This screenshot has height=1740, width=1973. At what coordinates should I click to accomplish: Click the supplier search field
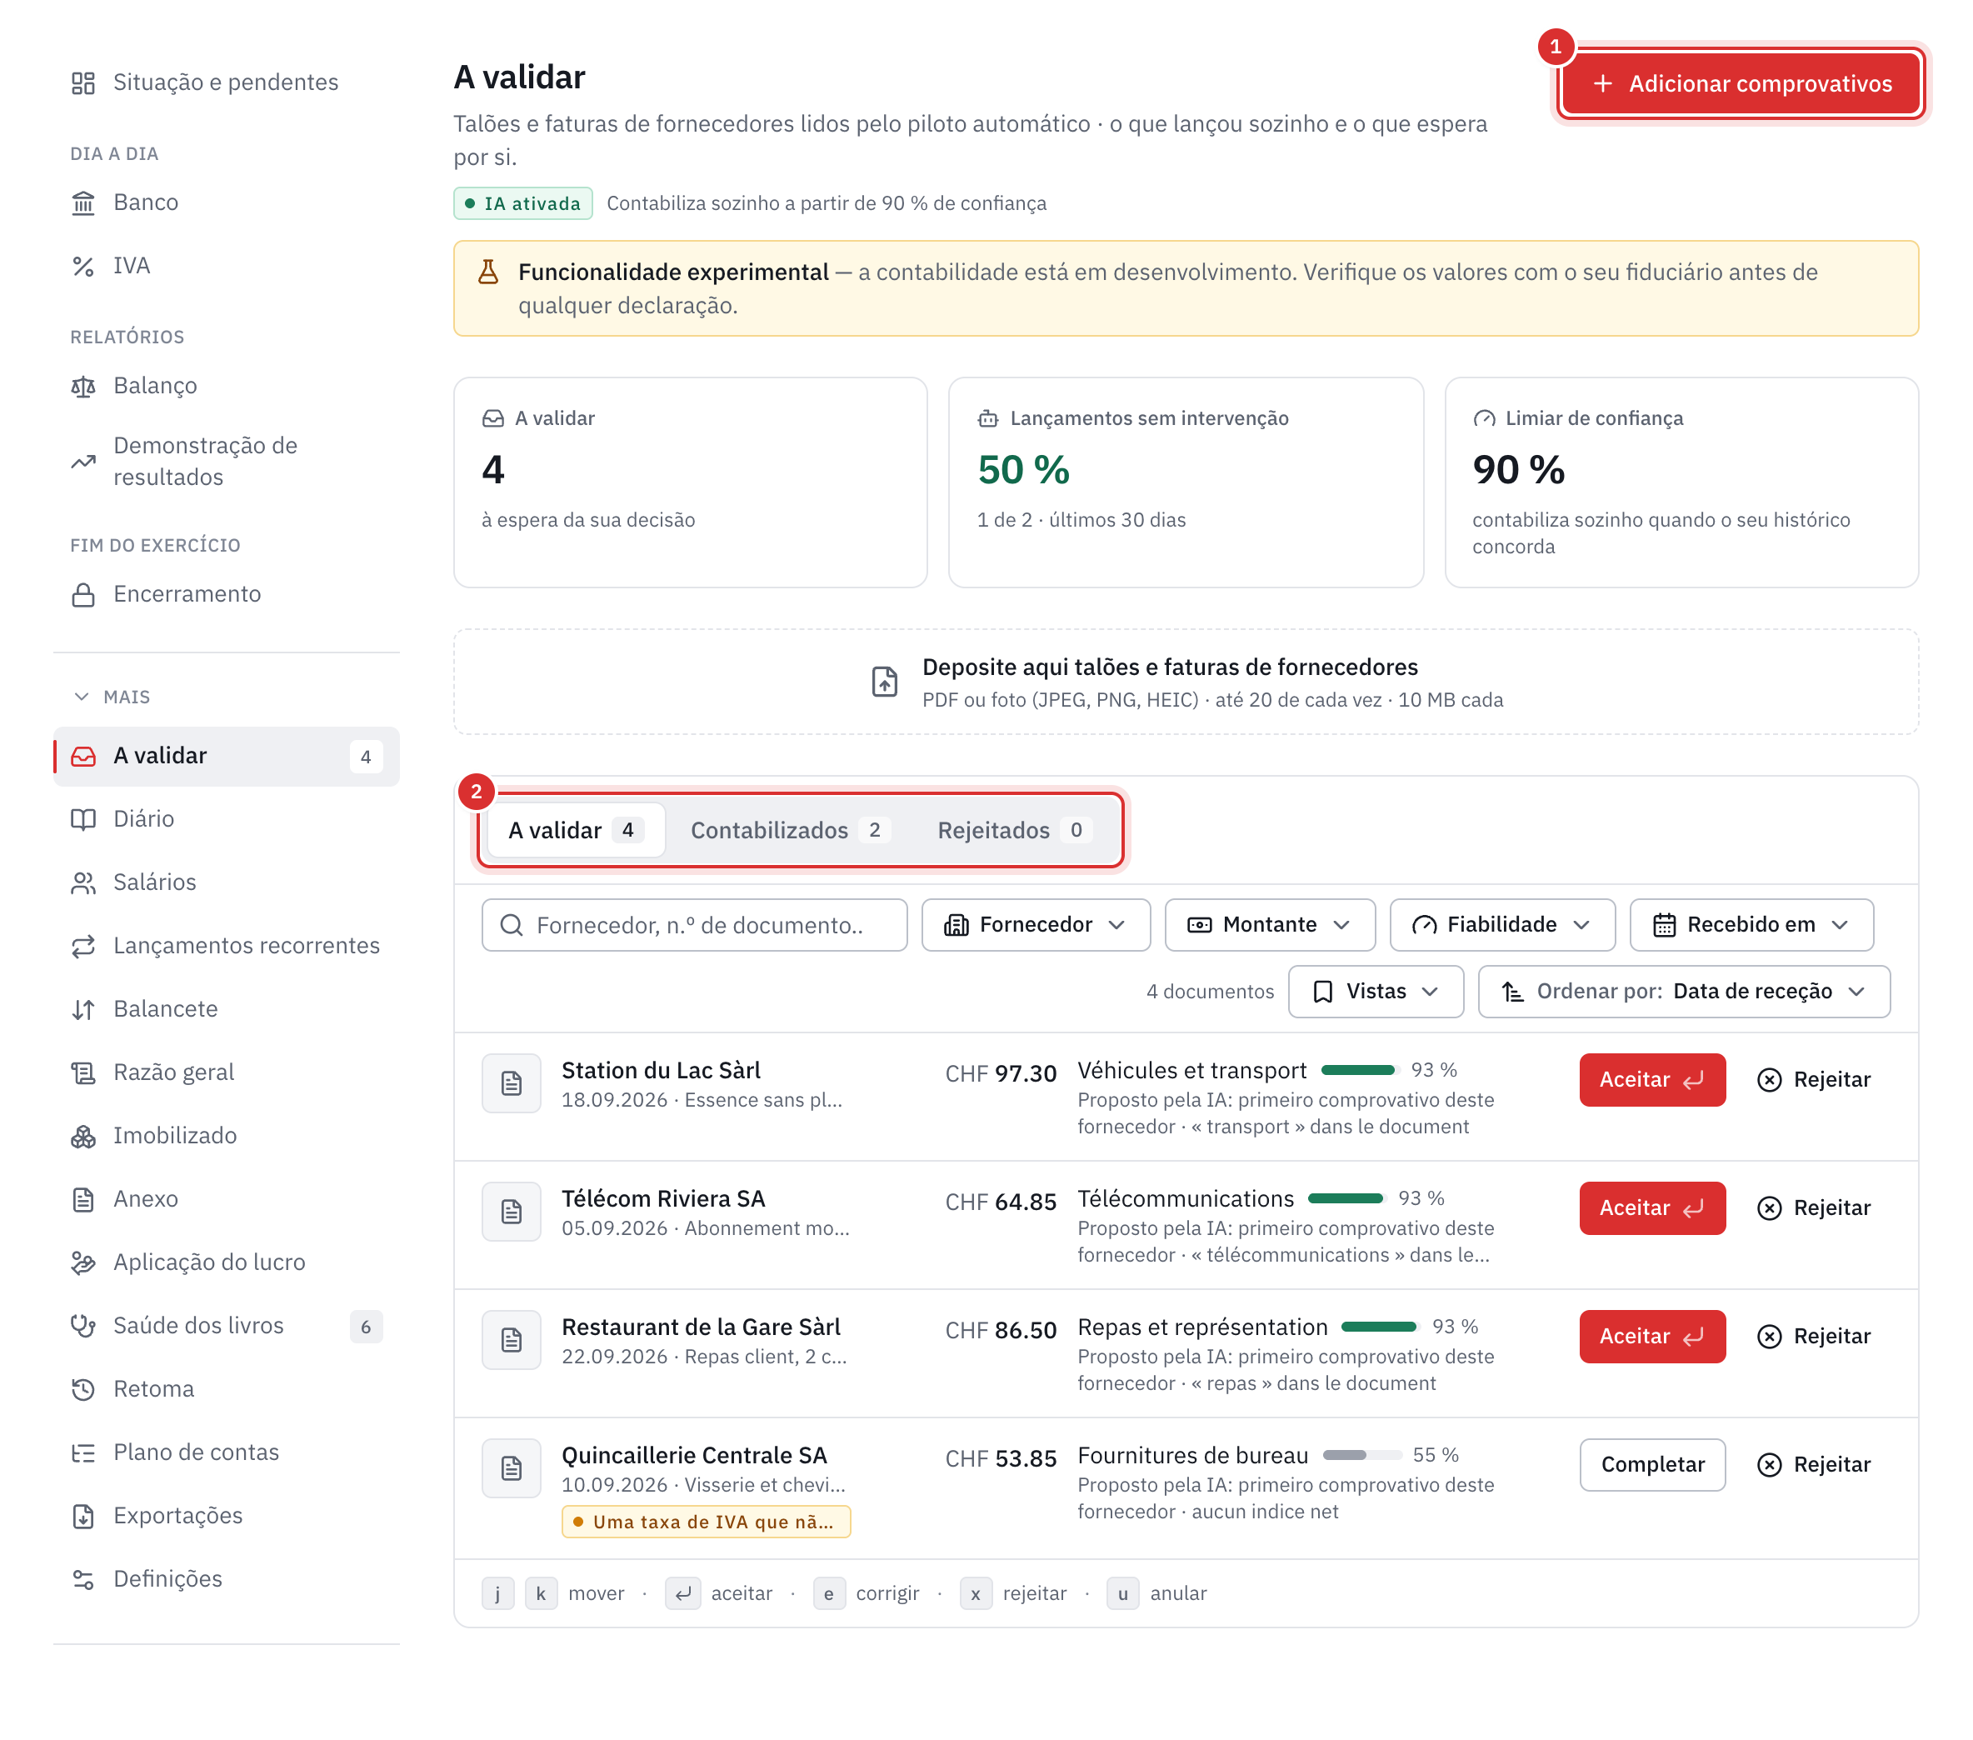coord(694,925)
